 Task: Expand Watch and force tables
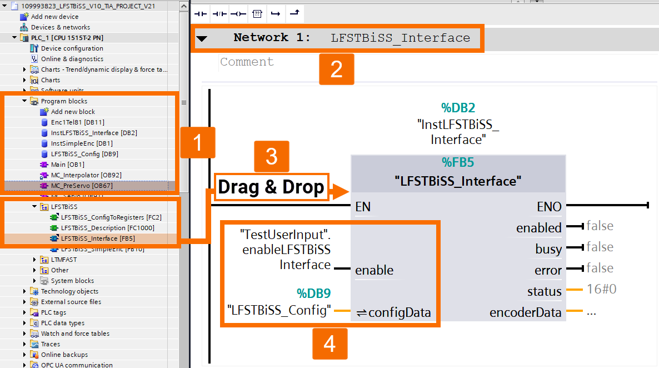(24, 333)
